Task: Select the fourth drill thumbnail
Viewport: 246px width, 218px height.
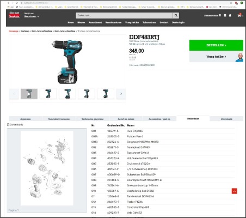Action: pos(87,94)
